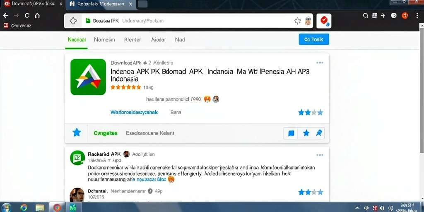Click small user avatar beside emoji

(x=215, y=99)
